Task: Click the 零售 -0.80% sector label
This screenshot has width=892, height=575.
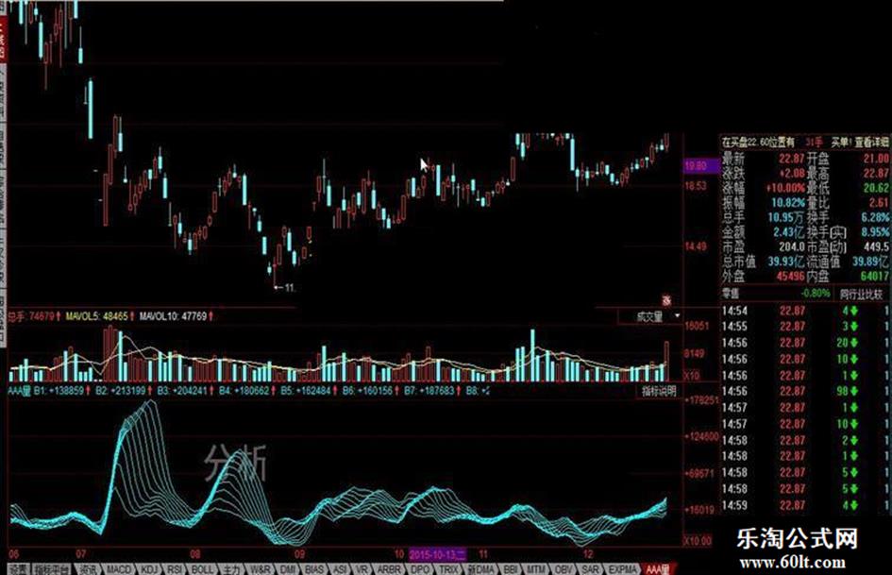Action: (x=776, y=294)
